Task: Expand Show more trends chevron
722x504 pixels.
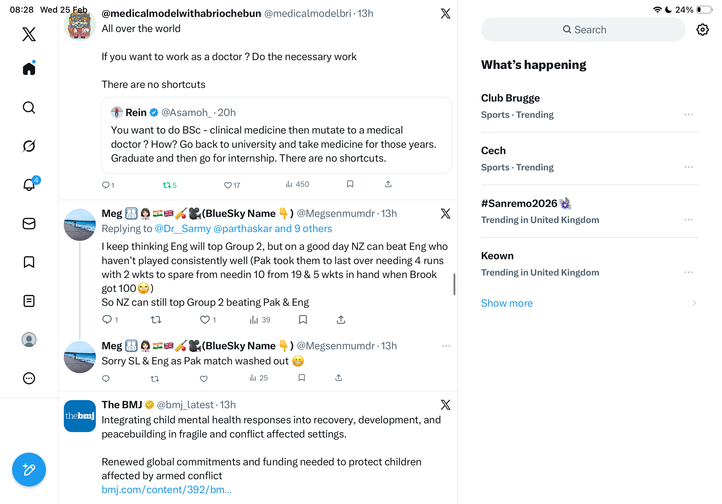Action: coord(694,303)
